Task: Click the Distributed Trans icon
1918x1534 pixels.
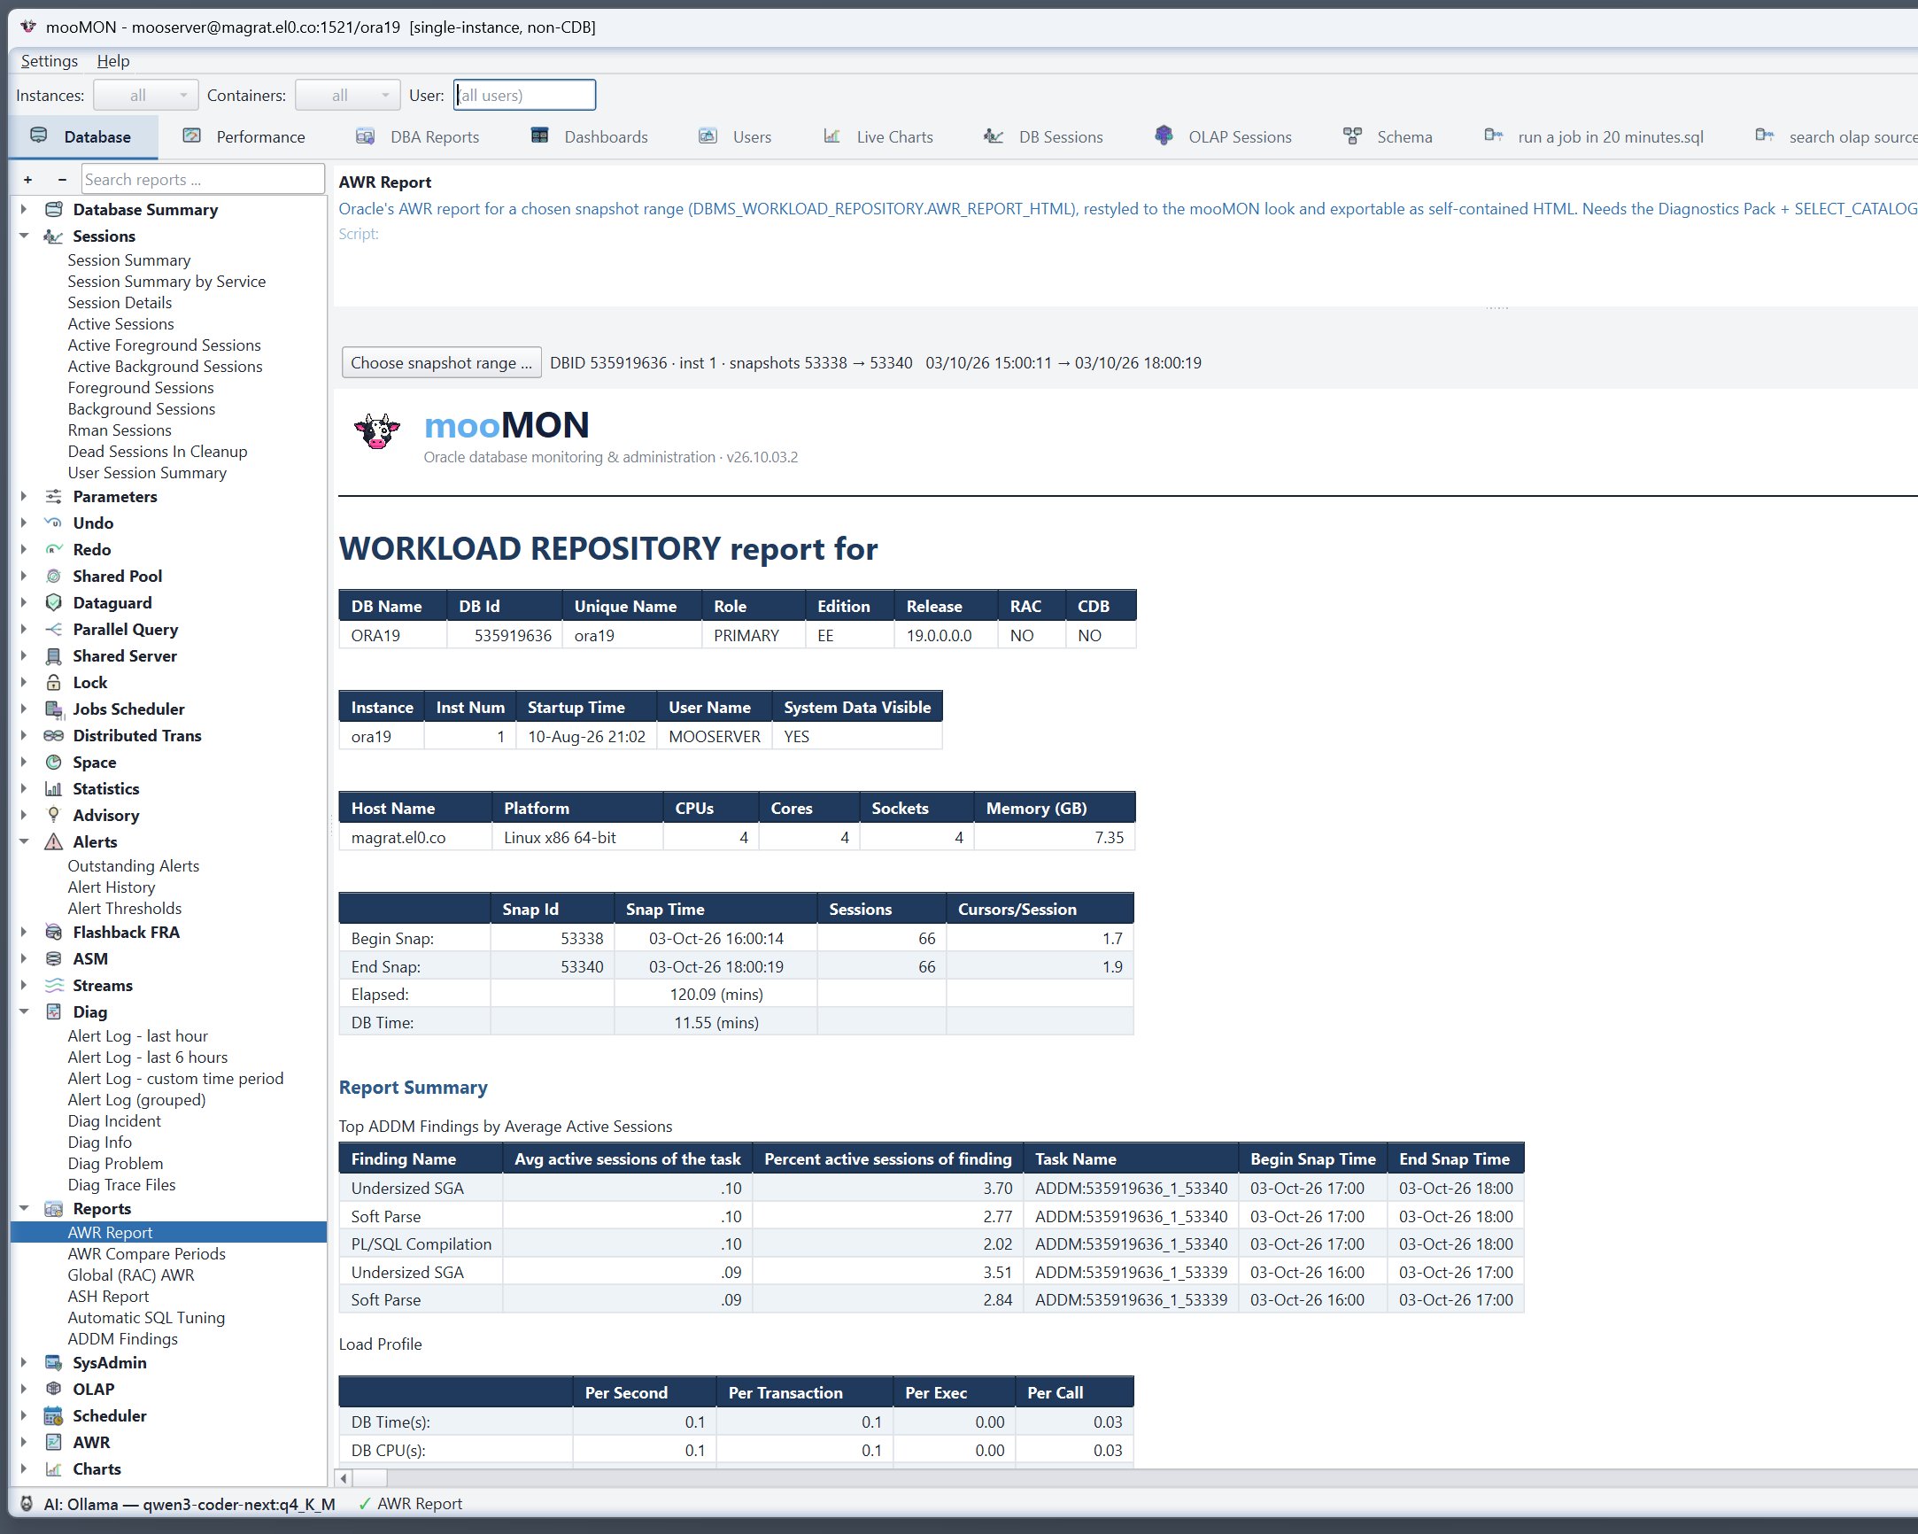Action: coord(53,736)
